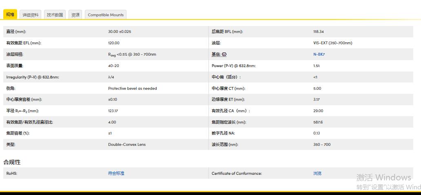The image size is (421, 195).
Task: Click the back focal length value 118.34
Action: (319, 32)
